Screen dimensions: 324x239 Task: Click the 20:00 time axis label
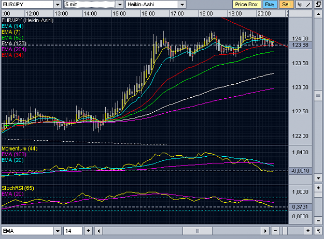coord(264,13)
